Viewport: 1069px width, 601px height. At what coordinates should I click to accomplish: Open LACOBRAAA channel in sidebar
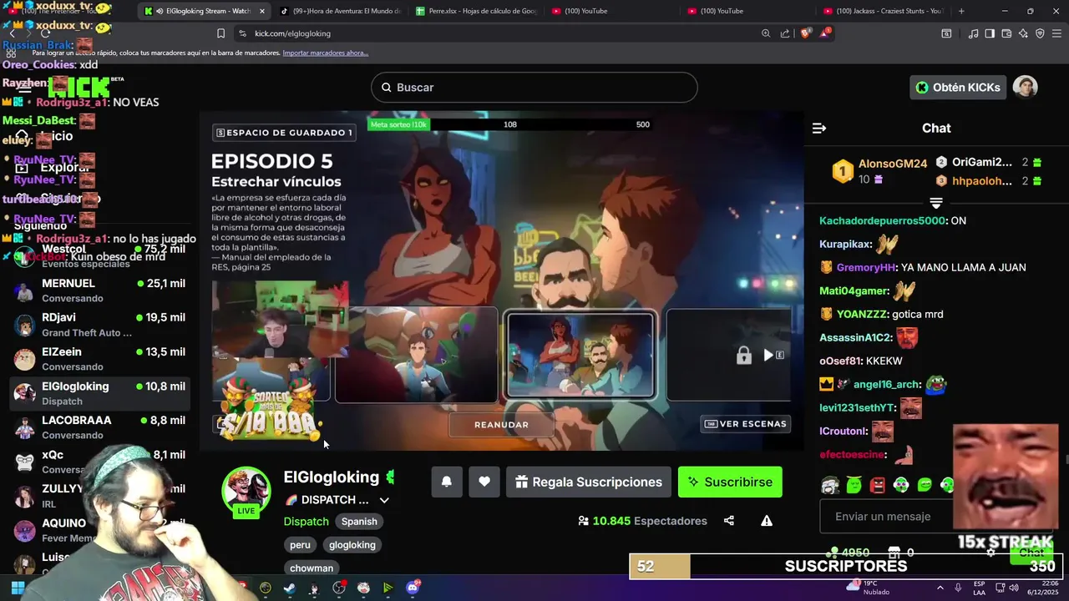click(x=100, y=427)
